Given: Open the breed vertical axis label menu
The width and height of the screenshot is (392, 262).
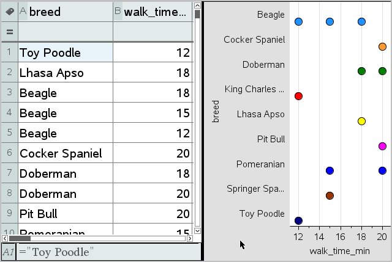Looking at the screenshot, I should pyautogui.click(x=216, y=112).
